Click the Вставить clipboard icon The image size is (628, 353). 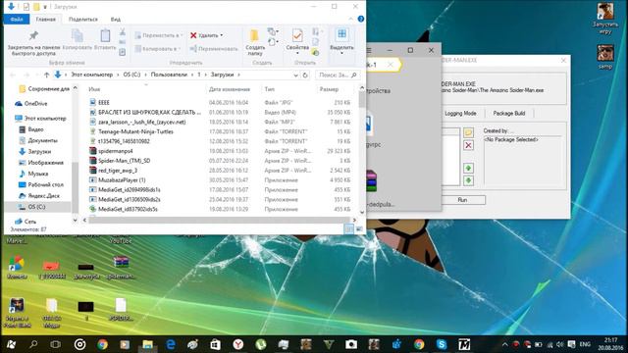105,40
